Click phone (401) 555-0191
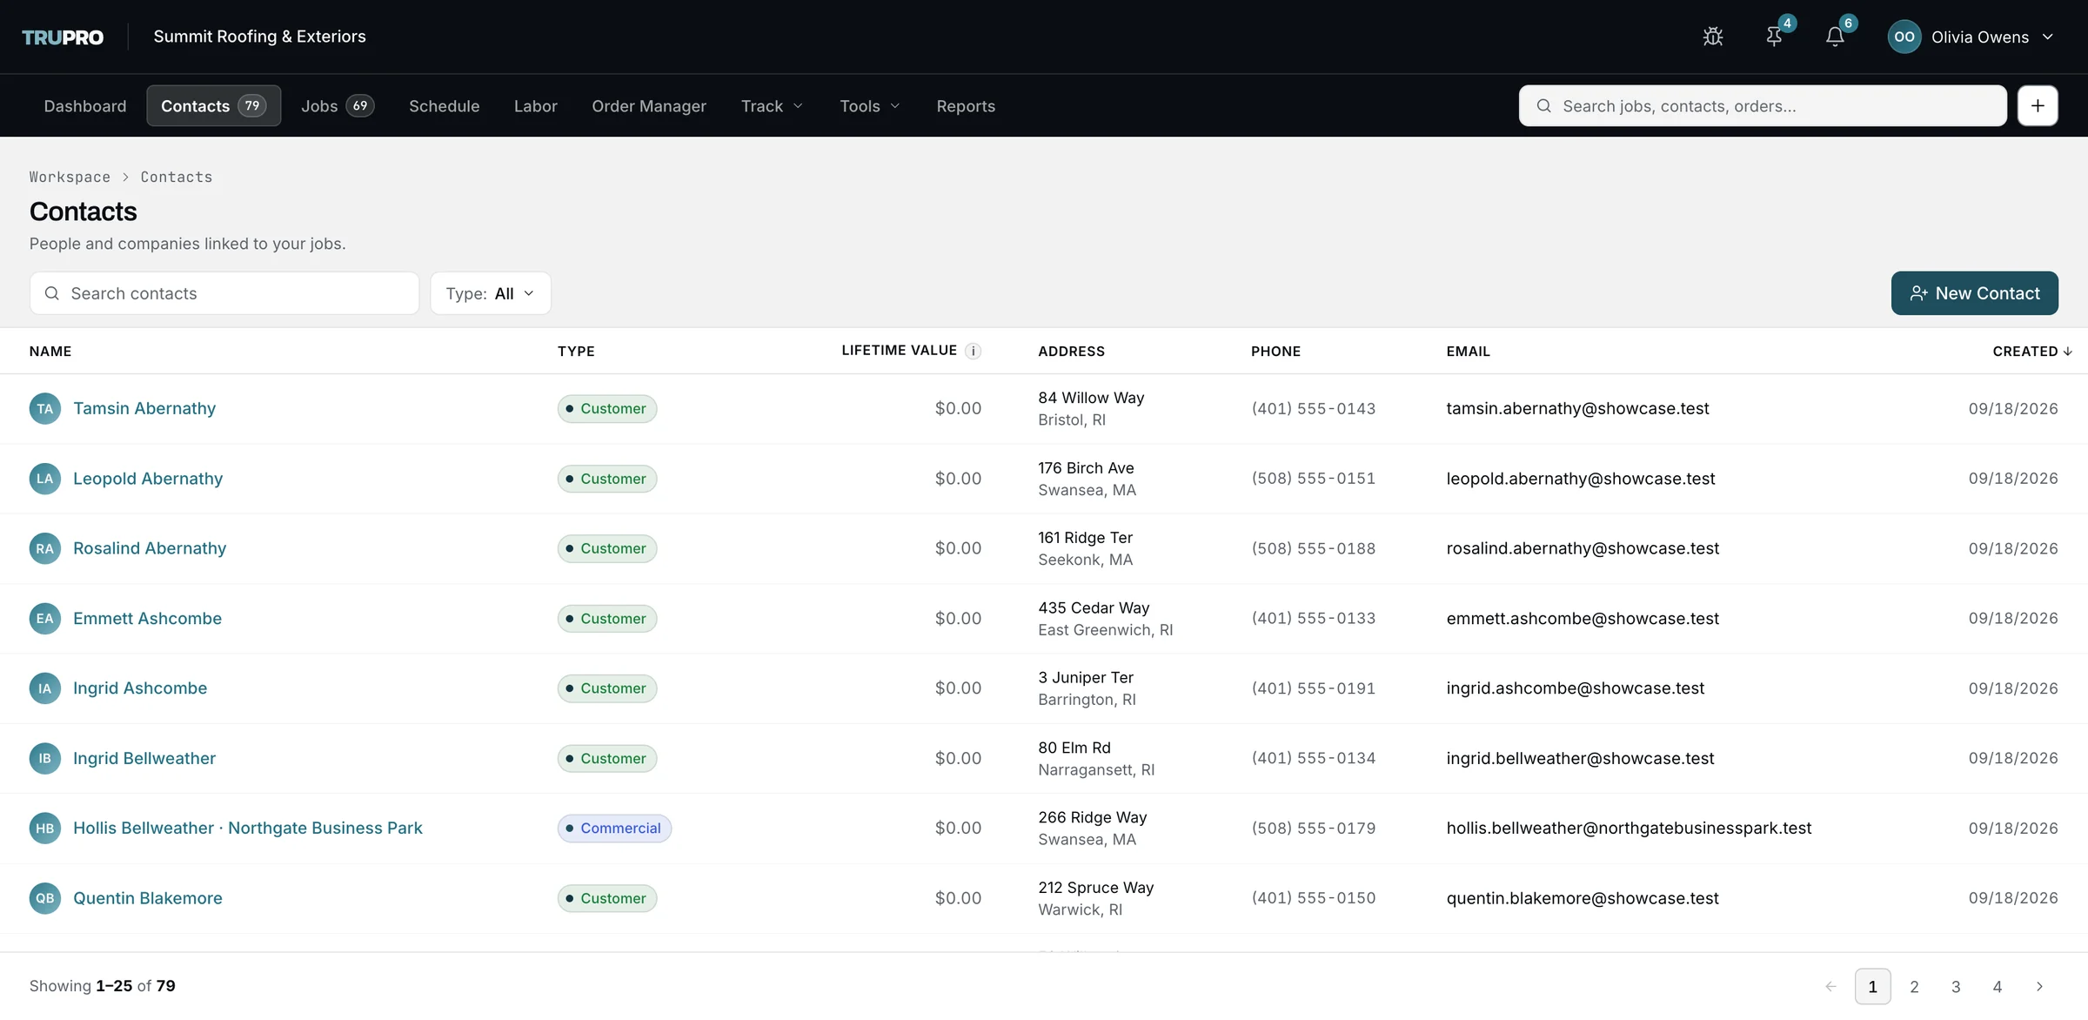Screen dimensions: 2088x1020 coord(1314,688)
